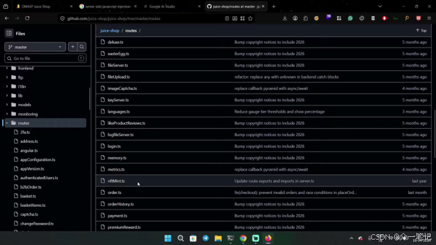Open the fileServer.ts file link
This screenshot has height=245, width=436.
coord(118,65)
